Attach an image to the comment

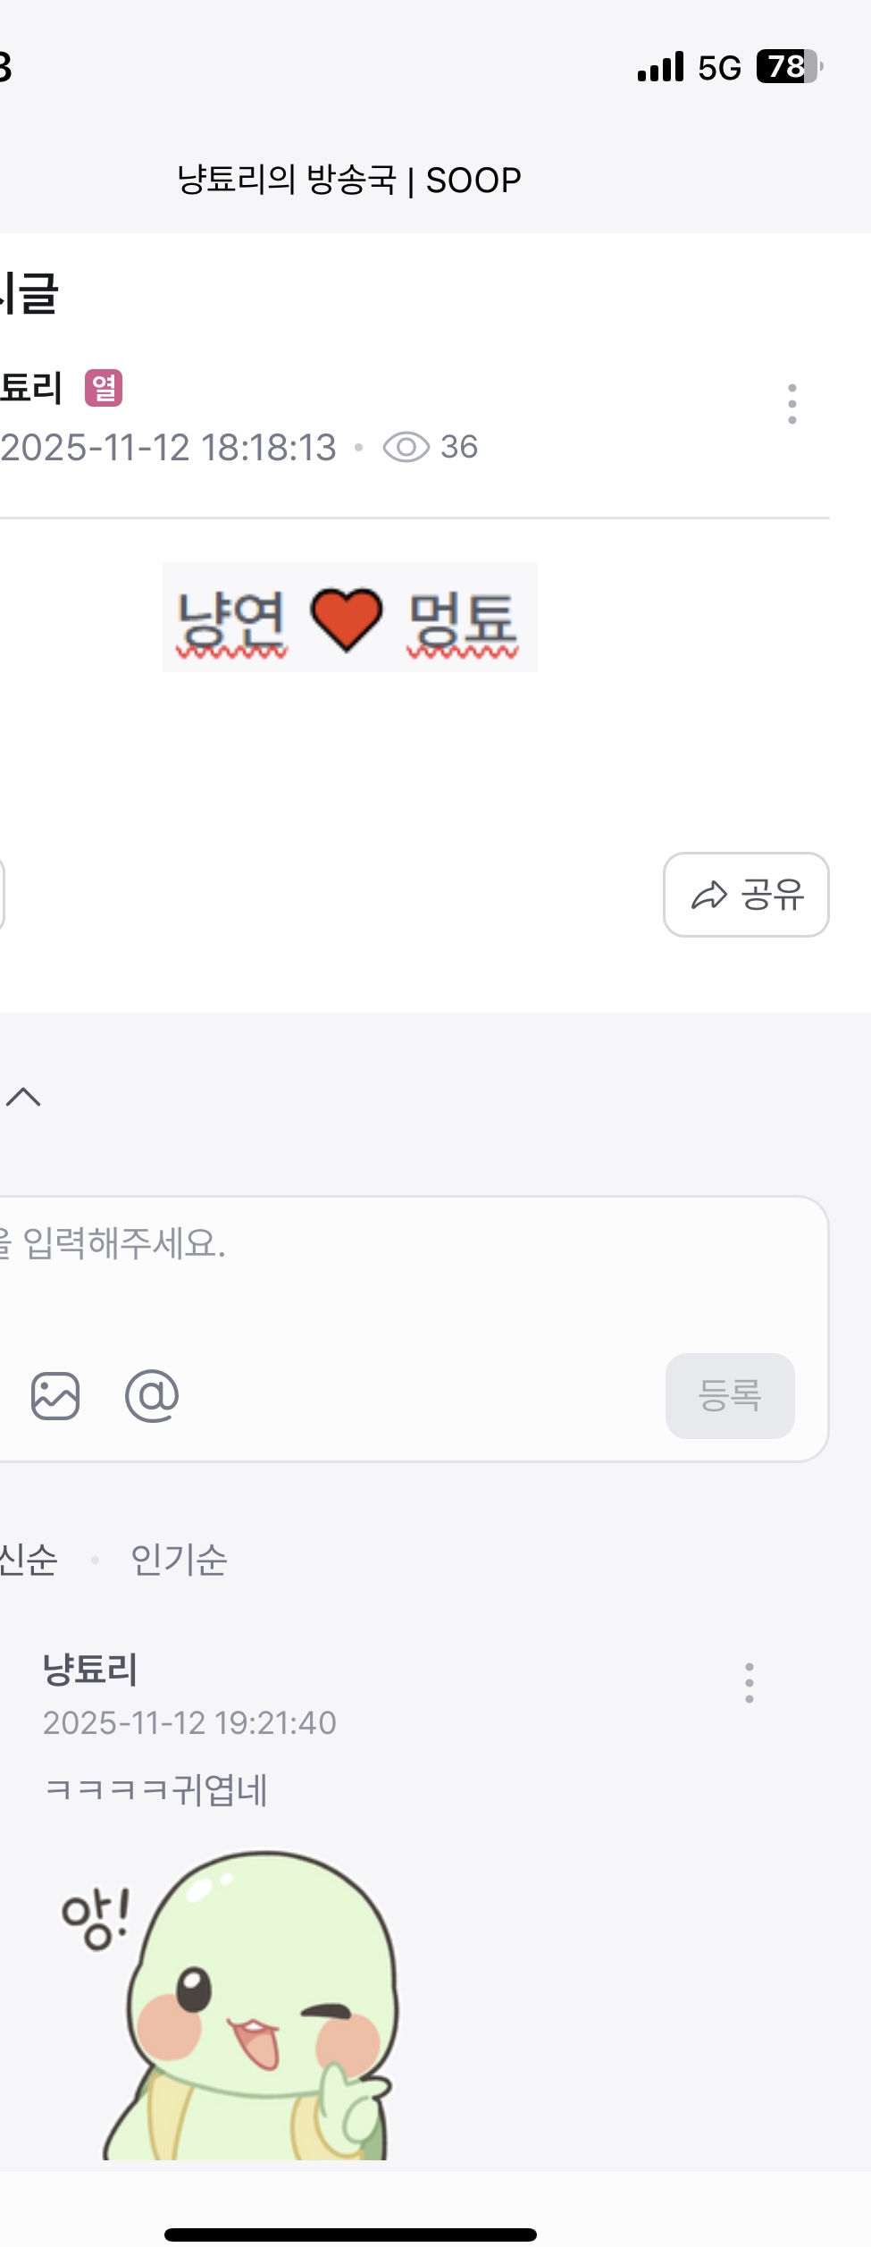[x=55, y=1395]
